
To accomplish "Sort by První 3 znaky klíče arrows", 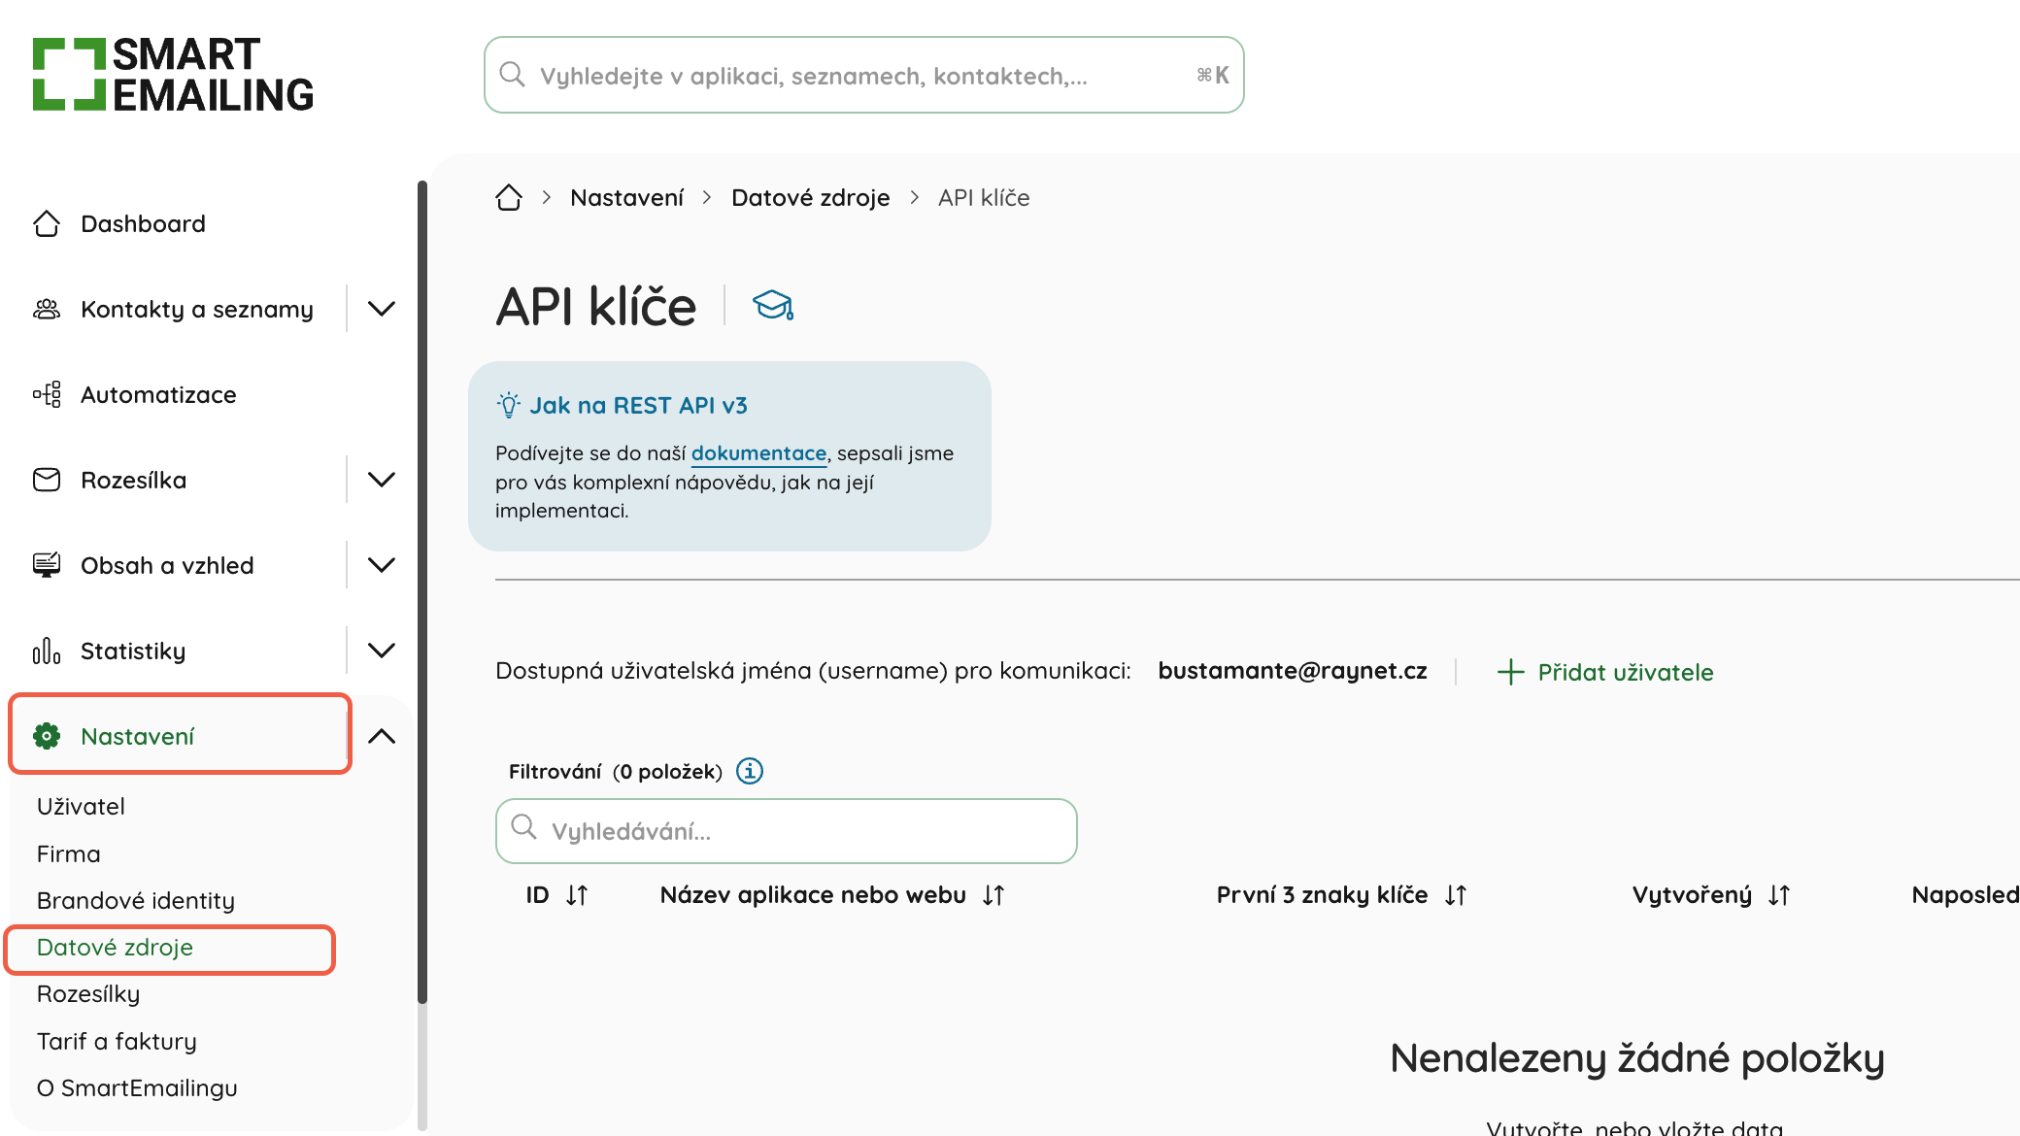I will coord(1456,895).
